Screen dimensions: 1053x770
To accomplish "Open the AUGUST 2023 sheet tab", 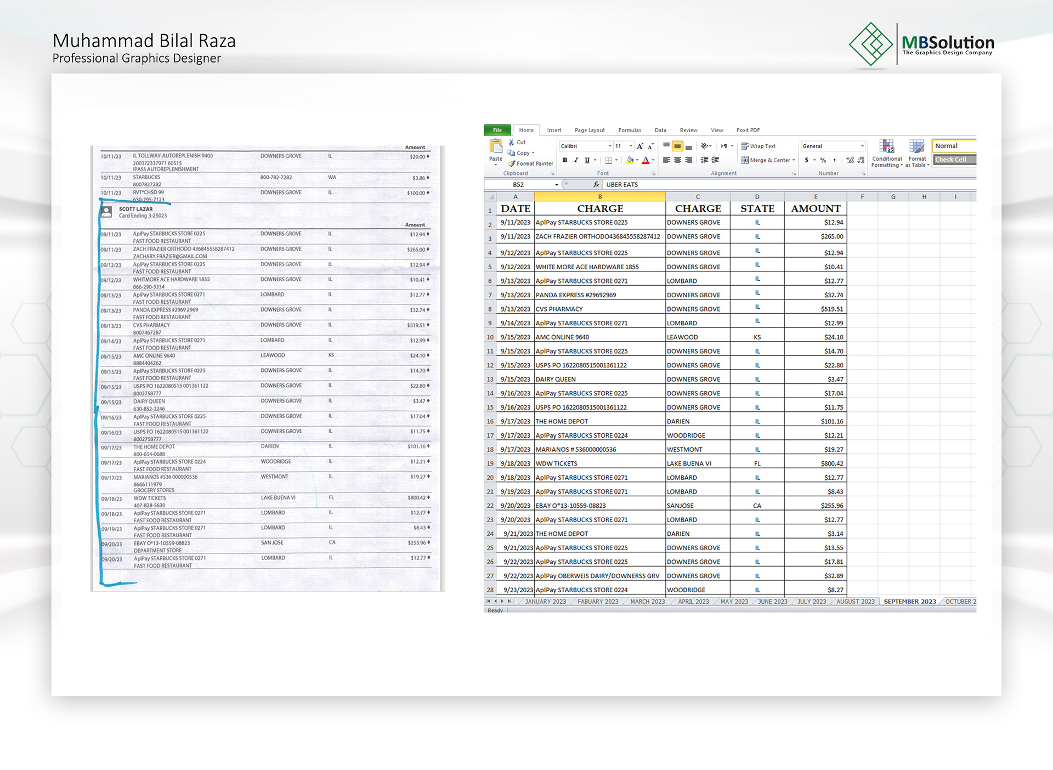I will 855,602.
